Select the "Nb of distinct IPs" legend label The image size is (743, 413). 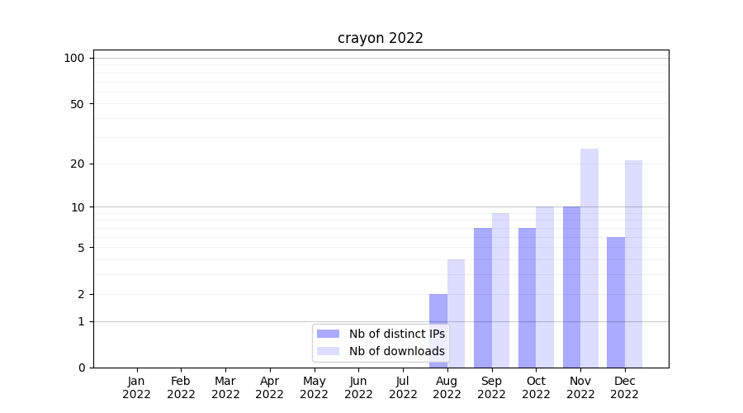[x=396, y=334]
